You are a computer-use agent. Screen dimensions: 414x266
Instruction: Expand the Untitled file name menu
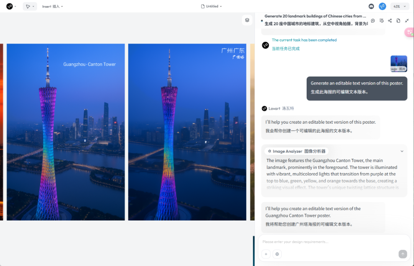[x=211, y=7]
